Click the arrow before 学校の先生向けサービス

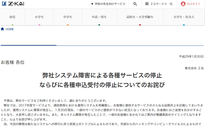[x=92, y=4]
